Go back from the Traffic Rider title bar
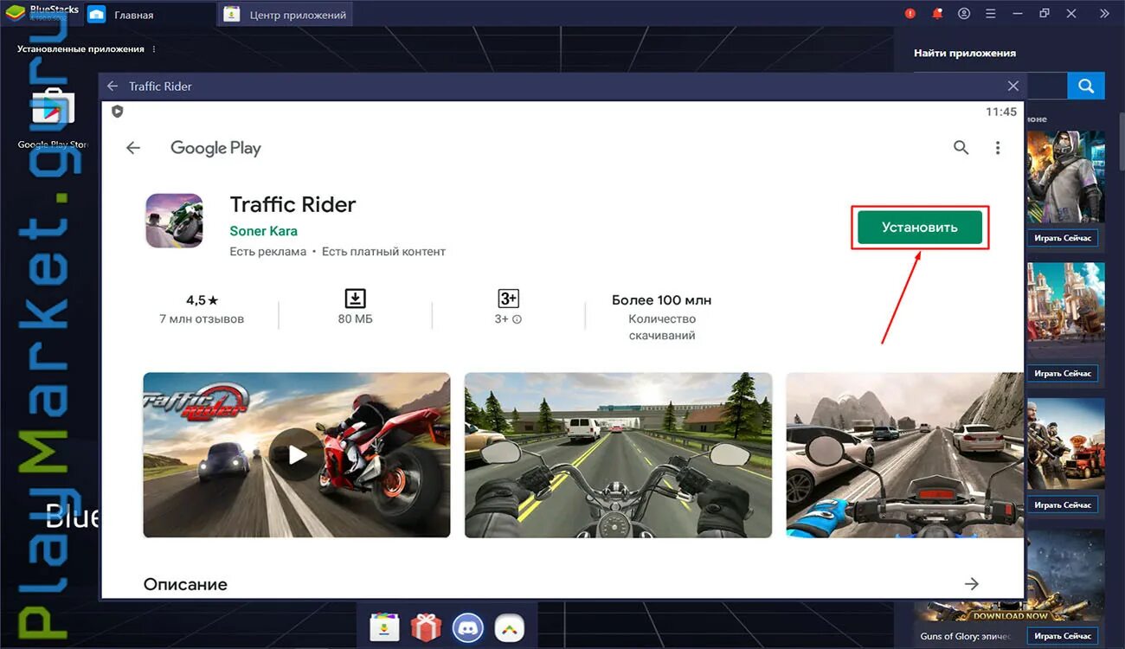Viewport: 1125px width, 649px height. pyautogui.click(x=112, y=86)
